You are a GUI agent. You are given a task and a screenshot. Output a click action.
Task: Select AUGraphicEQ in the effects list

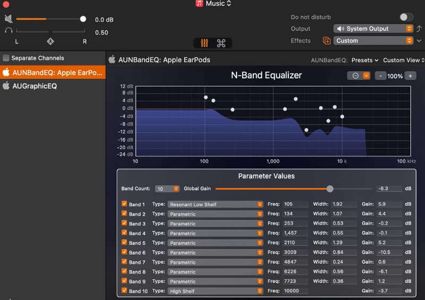pyautogui.click(x=35, y=86)
